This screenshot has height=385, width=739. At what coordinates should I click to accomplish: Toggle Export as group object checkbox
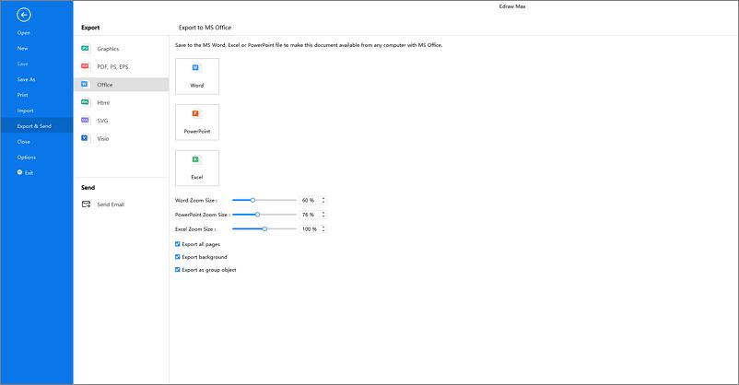pos(178,270)
